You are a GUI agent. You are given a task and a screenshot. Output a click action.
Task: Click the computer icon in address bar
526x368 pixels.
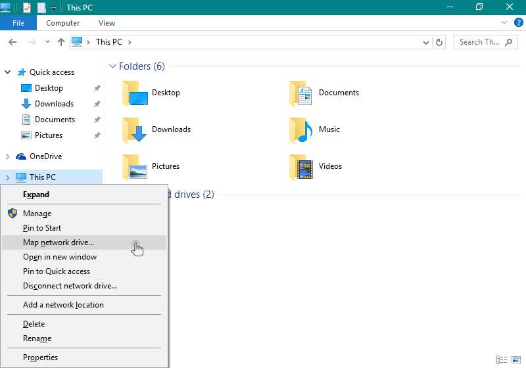tap(77, 42)
